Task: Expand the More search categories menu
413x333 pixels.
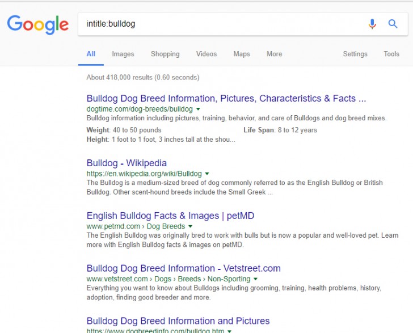Action: pos(275,54)
